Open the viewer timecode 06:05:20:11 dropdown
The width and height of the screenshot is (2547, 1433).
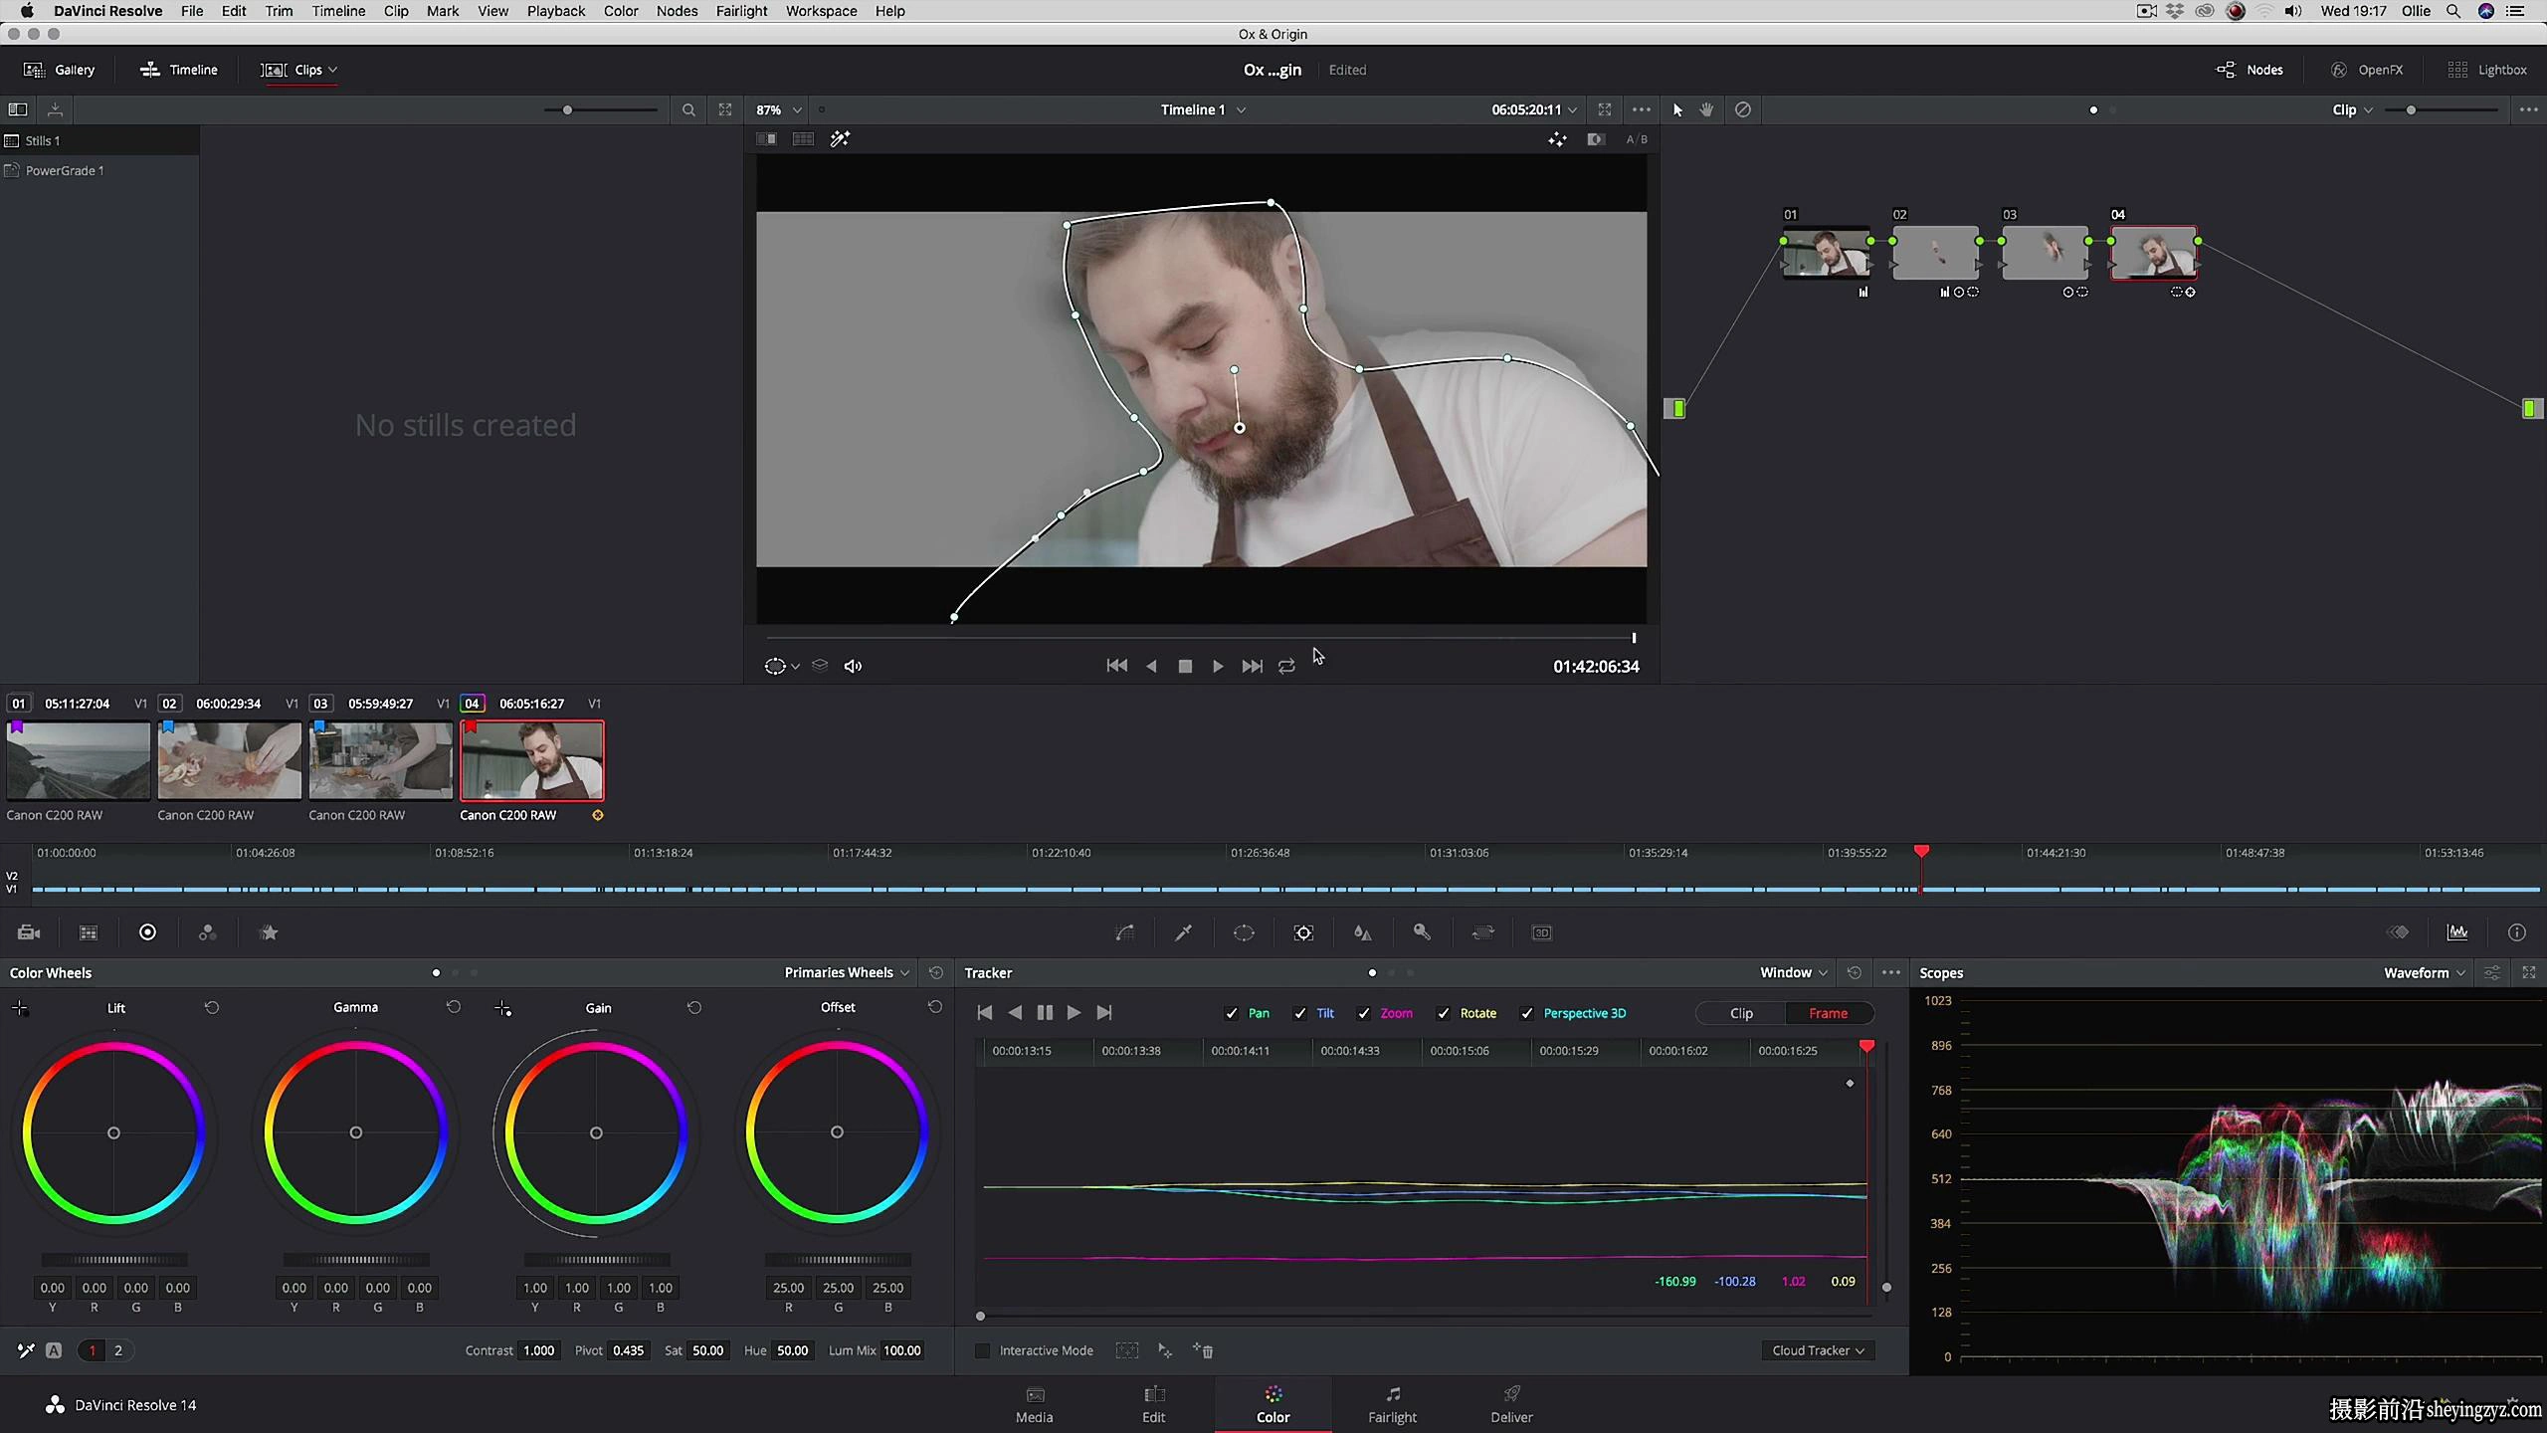[1534, 109]
